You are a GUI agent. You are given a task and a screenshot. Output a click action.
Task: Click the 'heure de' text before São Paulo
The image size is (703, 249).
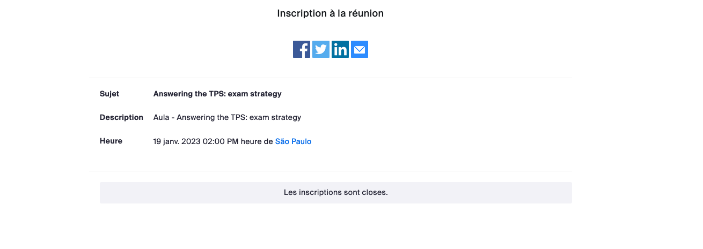(x=257, y=141)
